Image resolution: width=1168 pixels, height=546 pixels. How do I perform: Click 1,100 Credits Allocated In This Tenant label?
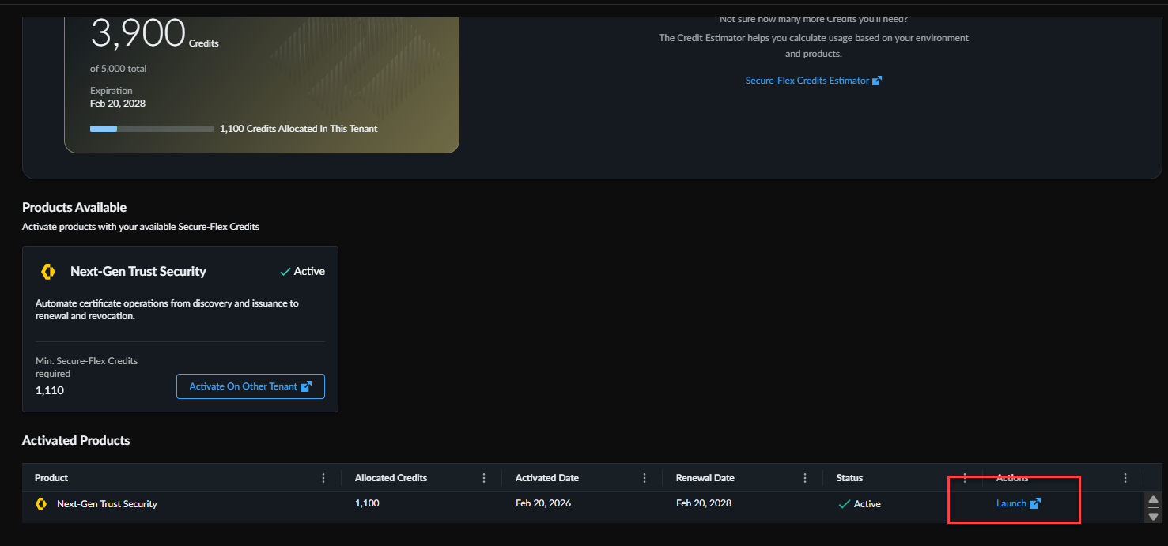pyautogui.click(x=299, y=129)
